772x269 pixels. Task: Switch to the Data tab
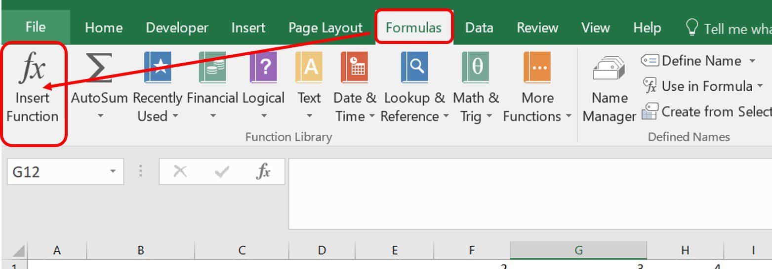pos(479,28)
